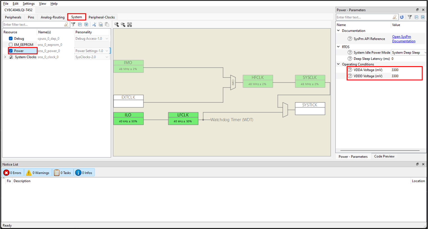Viewport: 428px width, 229px height.
Task: Expand all resources in the Resource tree toolbar
Action: click(86, 24)
